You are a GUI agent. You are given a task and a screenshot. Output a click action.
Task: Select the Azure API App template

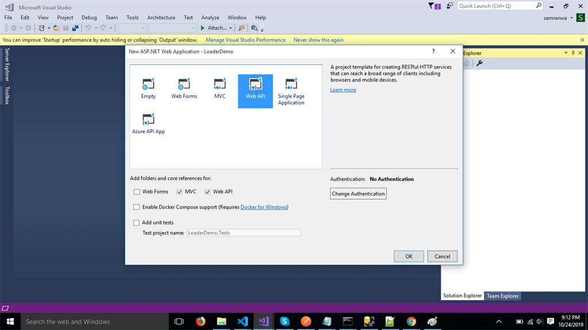point(148,123)
